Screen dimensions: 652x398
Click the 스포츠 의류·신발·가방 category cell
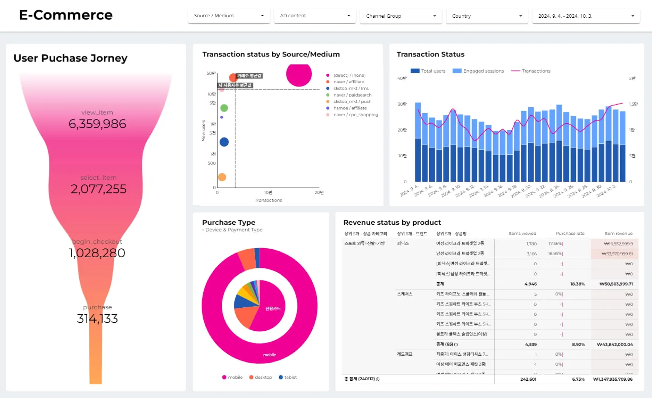pos(364,244)
